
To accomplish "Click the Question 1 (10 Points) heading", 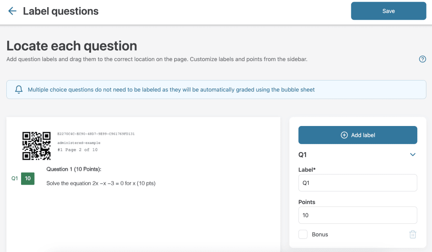I will [74, 169].
